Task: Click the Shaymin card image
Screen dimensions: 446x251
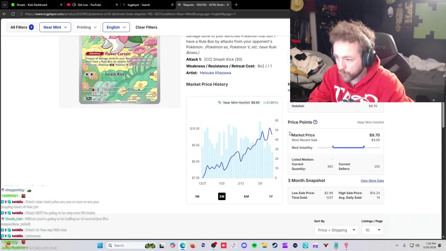Action: tap(120, 70)
